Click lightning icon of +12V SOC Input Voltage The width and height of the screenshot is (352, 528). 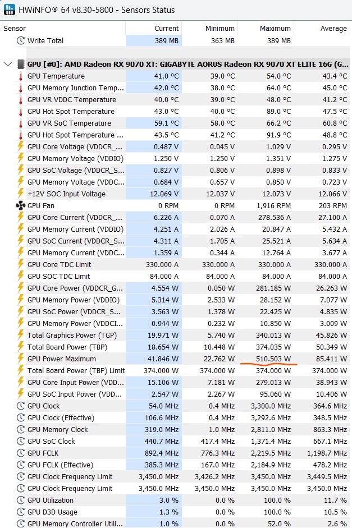(x=21, y=194)
